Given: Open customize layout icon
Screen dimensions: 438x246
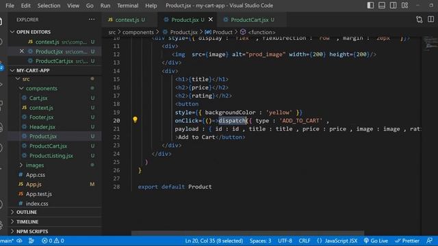Looking at the screenshot, I should pyautogui.click(x=404, y=5).
